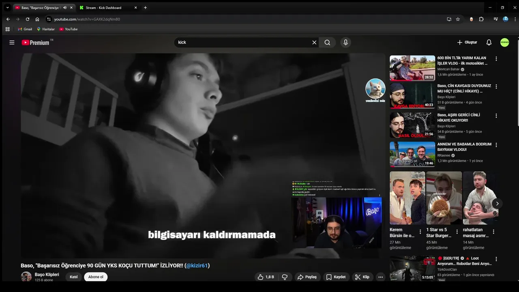Screen dimensions: 519x292
Task: Open the Gmail bookmark
Action: 25,29
